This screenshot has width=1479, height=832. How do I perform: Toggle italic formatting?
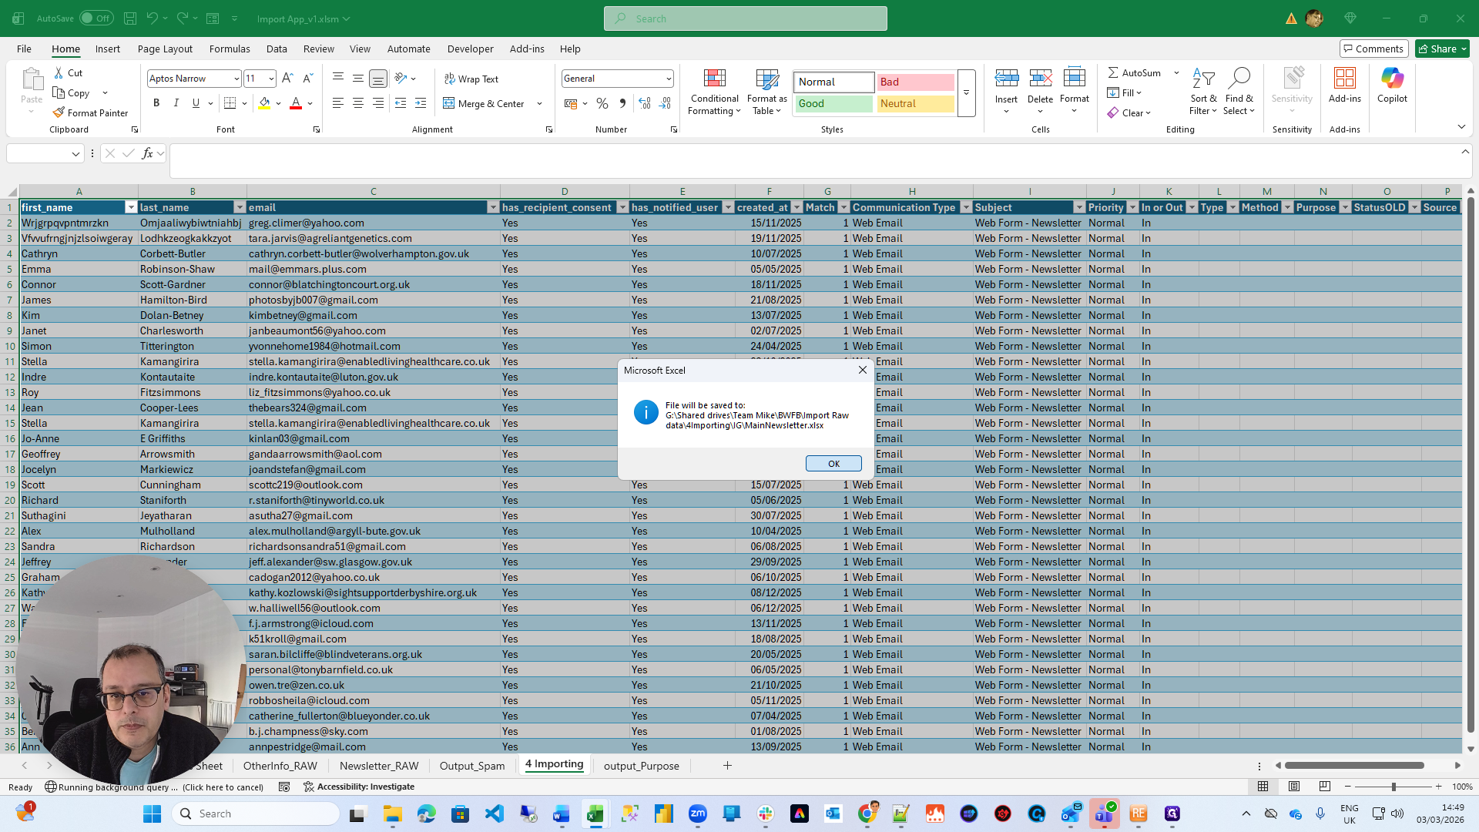pyautogui.click(x=176, y=103)
